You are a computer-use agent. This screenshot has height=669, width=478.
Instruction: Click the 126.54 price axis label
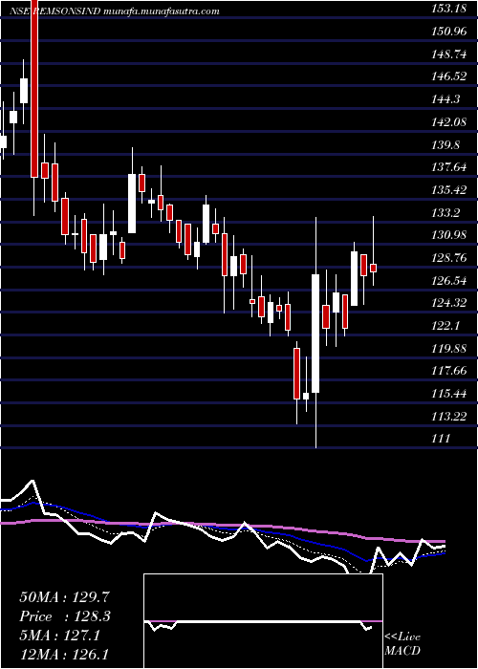click(x=450, y=281)
